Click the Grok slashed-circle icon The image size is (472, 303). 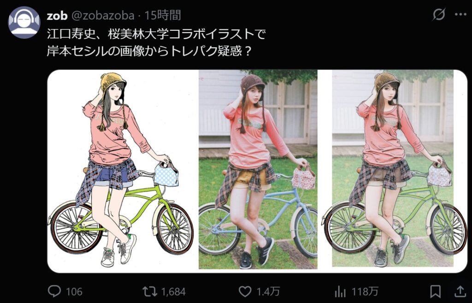(439, 14)
